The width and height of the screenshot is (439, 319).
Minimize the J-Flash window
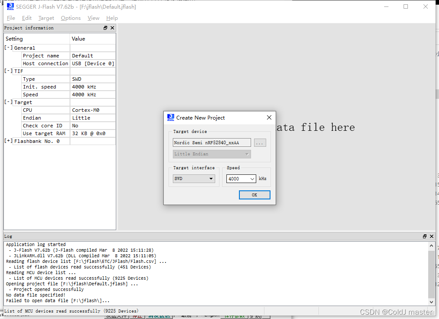tap(386, 6)
